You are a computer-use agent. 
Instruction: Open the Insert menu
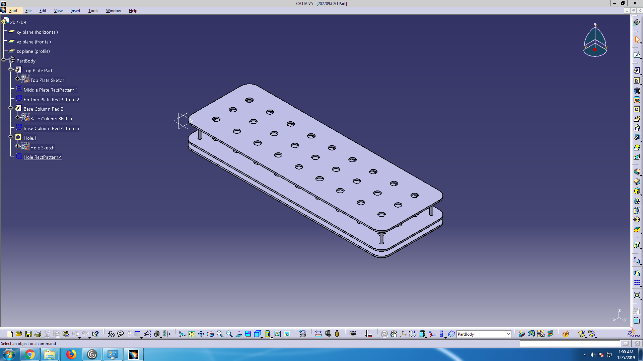pyautogui.click(x=75, y=11)
